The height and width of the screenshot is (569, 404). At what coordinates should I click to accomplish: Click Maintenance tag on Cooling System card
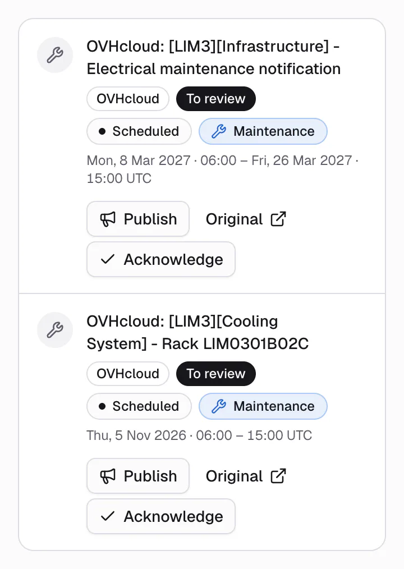click(x=263, y=406)
